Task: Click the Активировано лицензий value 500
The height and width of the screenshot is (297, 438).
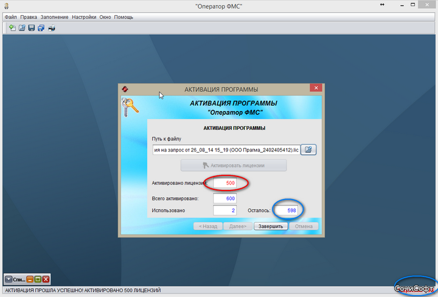Action: (225, 183)
